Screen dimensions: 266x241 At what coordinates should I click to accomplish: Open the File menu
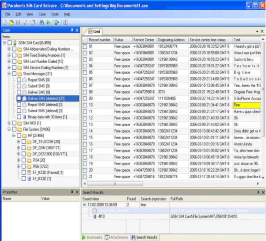[8, 14]
